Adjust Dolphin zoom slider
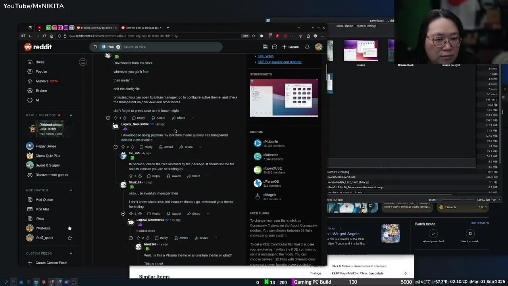Screen dimensions: 508x286 click(x=456, y=199)
